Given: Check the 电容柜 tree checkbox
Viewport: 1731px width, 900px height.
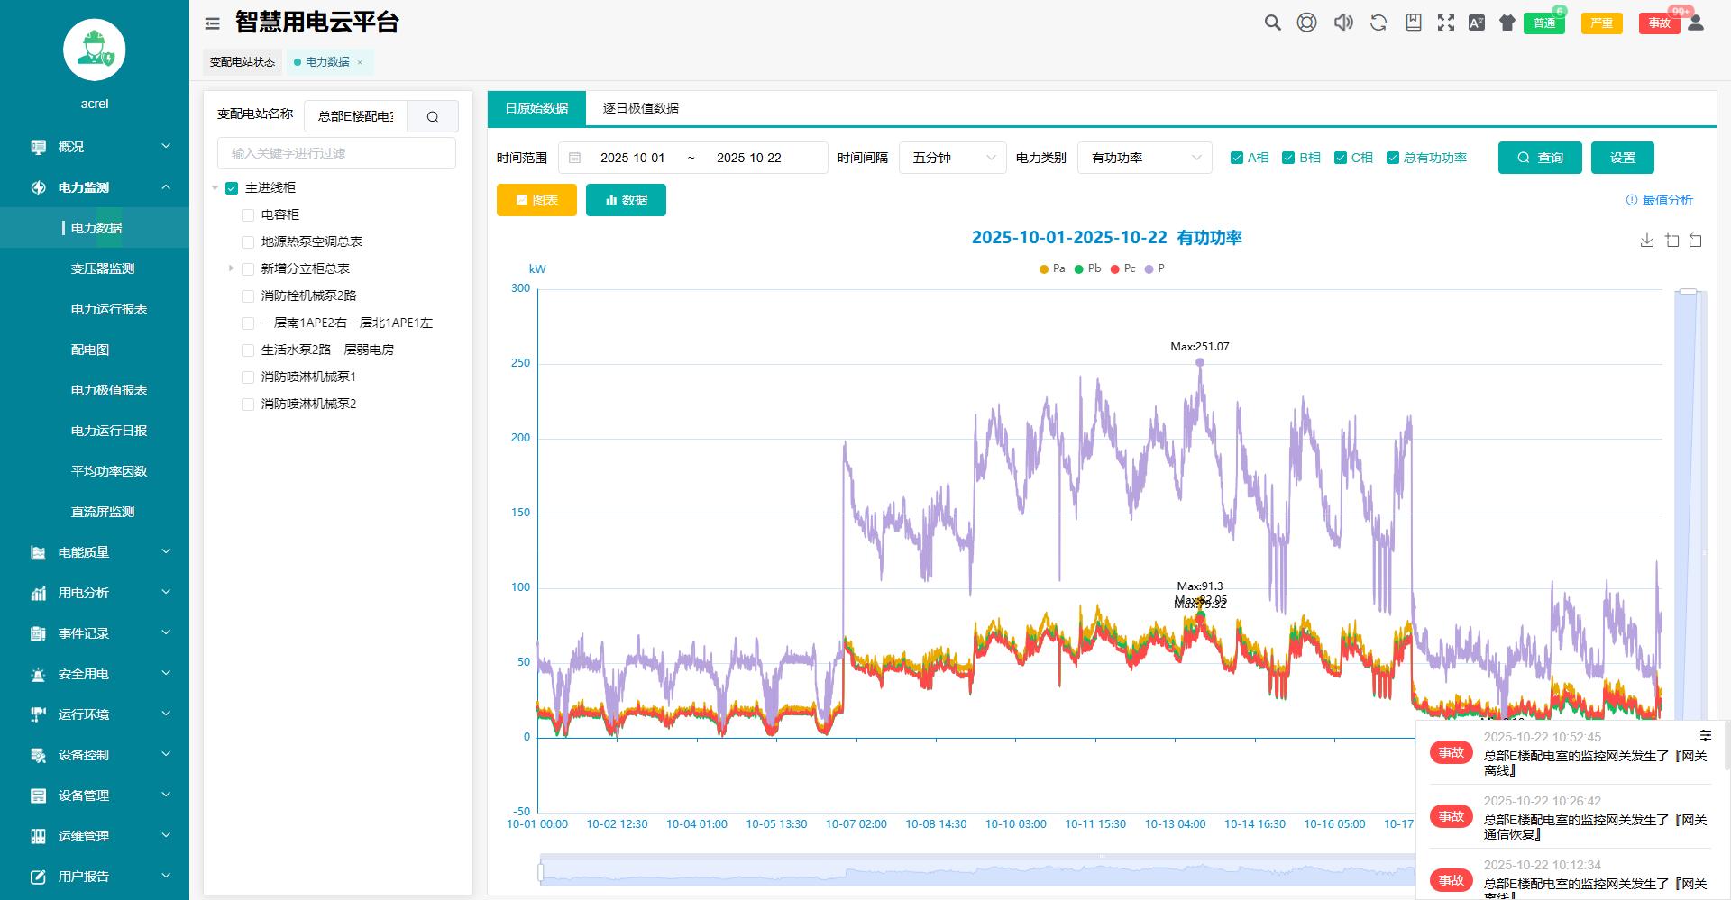Looking at the screenshot, I should click(x=248, y=215).
